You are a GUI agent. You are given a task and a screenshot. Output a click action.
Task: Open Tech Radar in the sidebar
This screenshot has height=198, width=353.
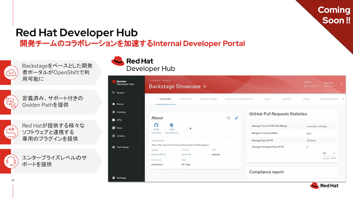[x=121, y=147]
